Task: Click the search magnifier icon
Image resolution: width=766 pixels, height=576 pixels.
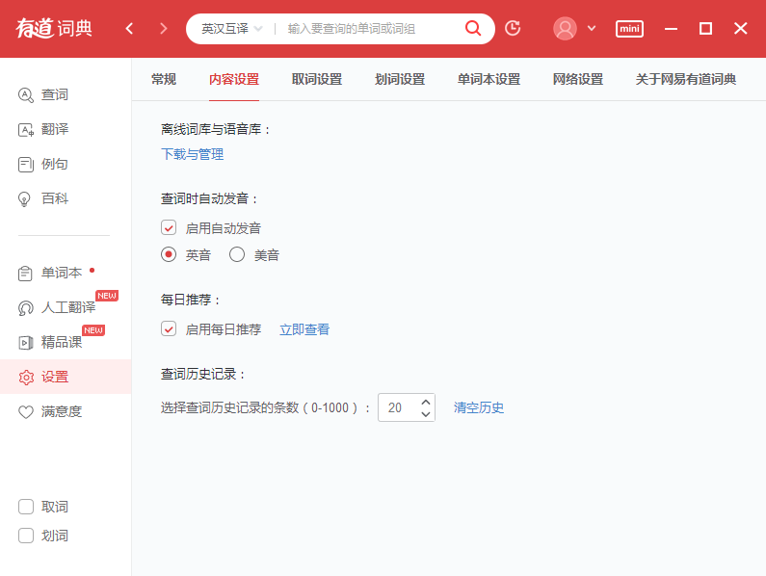Action: [x=473, y=28]
